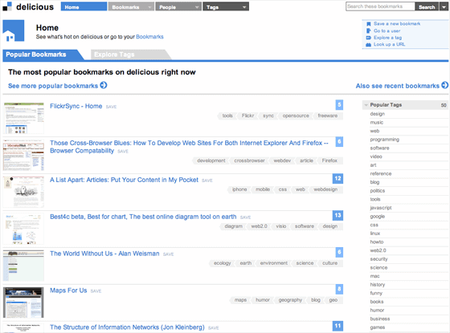Screen dimensions: 450x333
Task: Open the People menu dropdown arrow
Action: (x=197, y=7)
